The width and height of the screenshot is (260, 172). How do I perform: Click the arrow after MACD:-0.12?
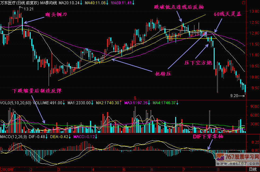96,137
